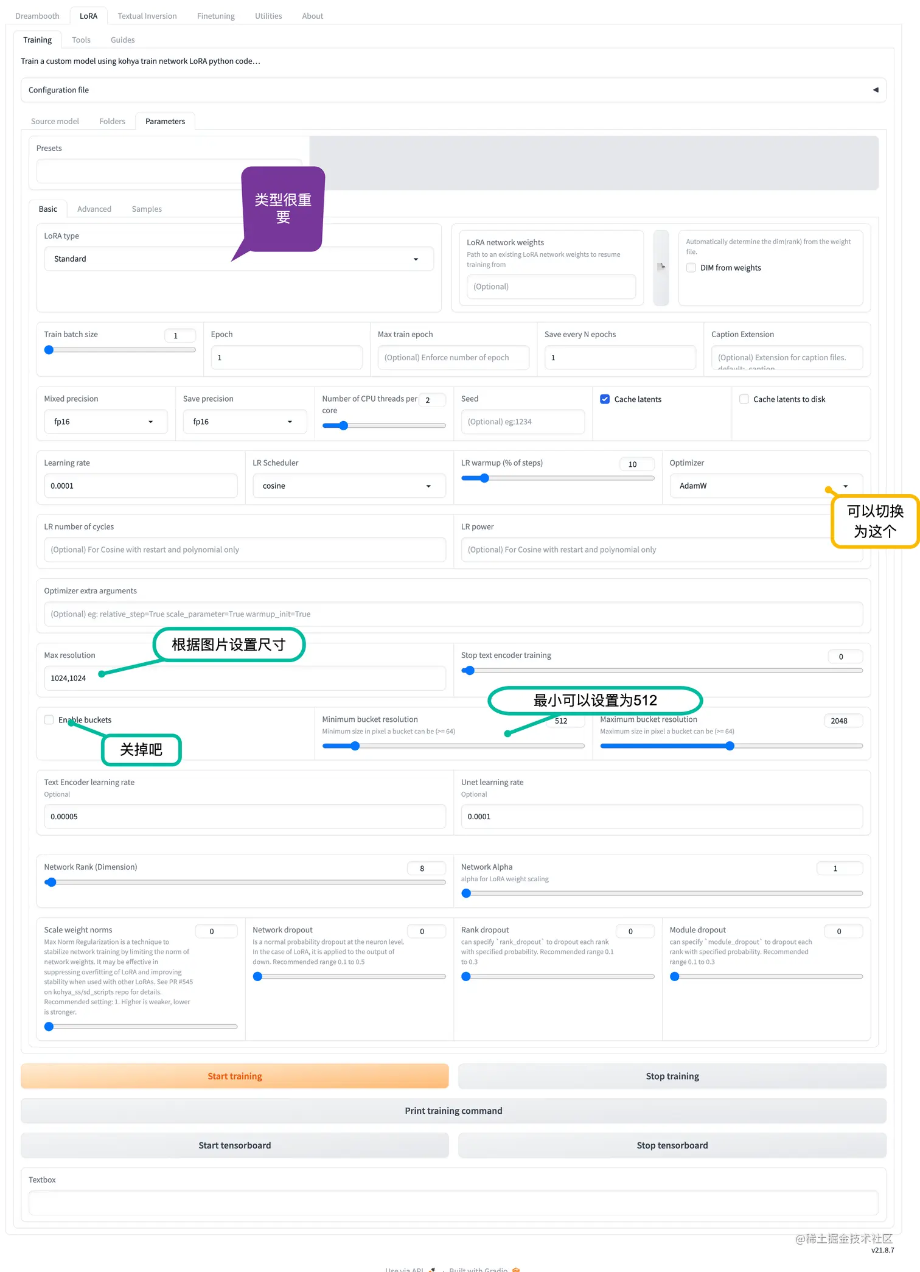Click Print training command
Viewport: 920px width, 1272px height.
[x=453, y=1111]
